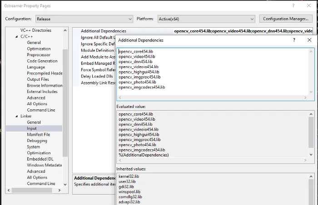Collapse the Linker tree node

click(x=17, y=116)
